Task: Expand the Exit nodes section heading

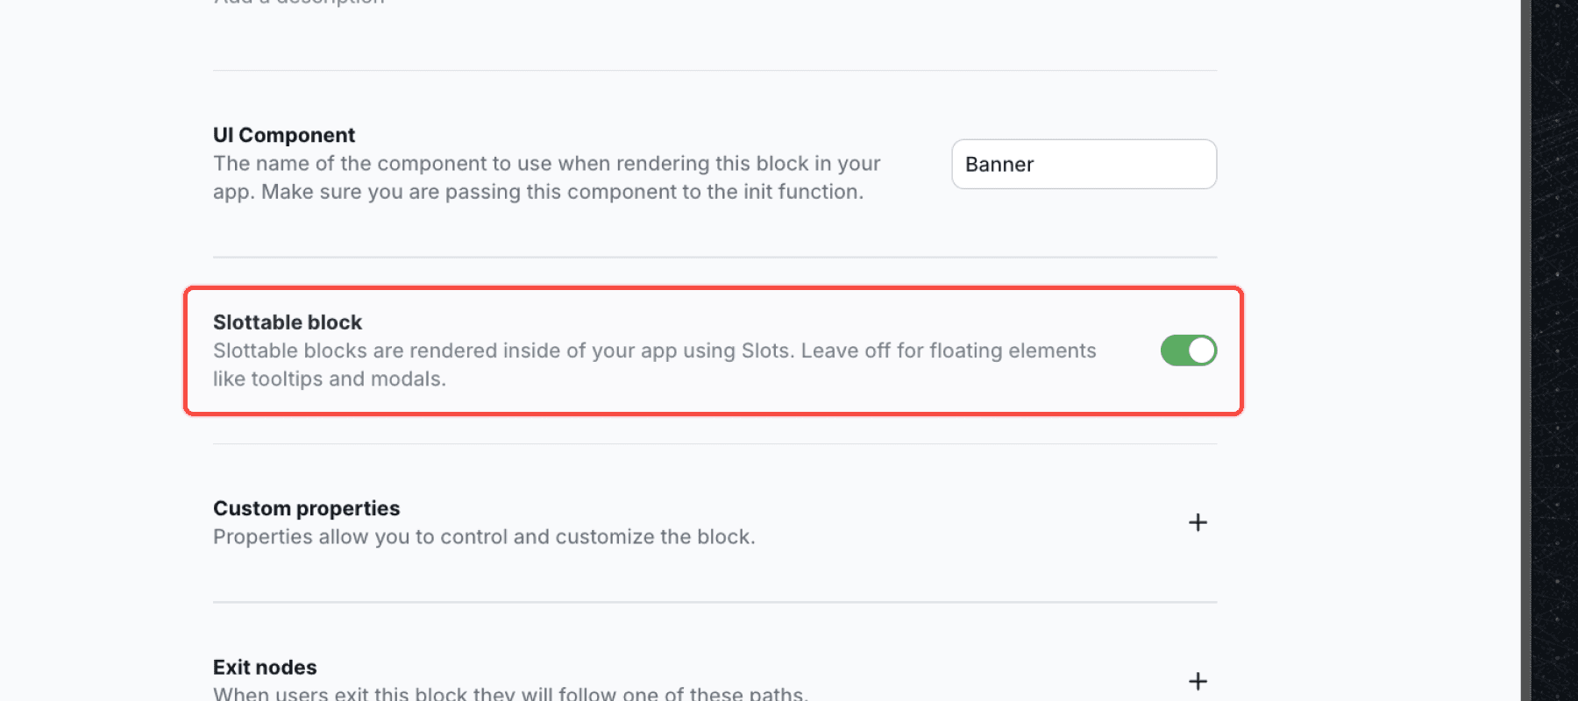Action: point(265,667)
